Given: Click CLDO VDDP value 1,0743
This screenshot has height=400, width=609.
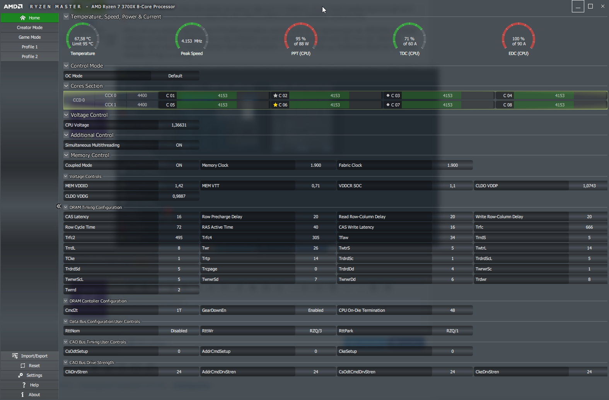Looking at the screenshot, I should [x=589, y=186].
